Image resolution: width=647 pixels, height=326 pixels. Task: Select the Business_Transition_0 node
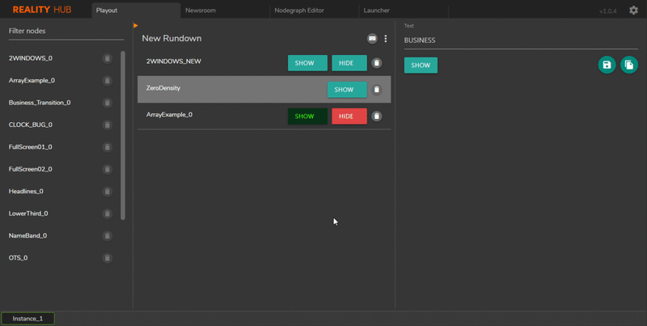(40, 103)
